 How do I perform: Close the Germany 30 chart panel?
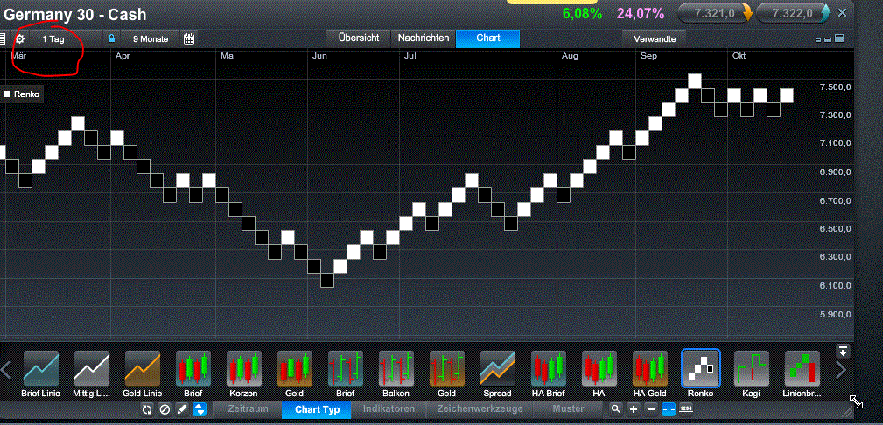tap(843, 12)
